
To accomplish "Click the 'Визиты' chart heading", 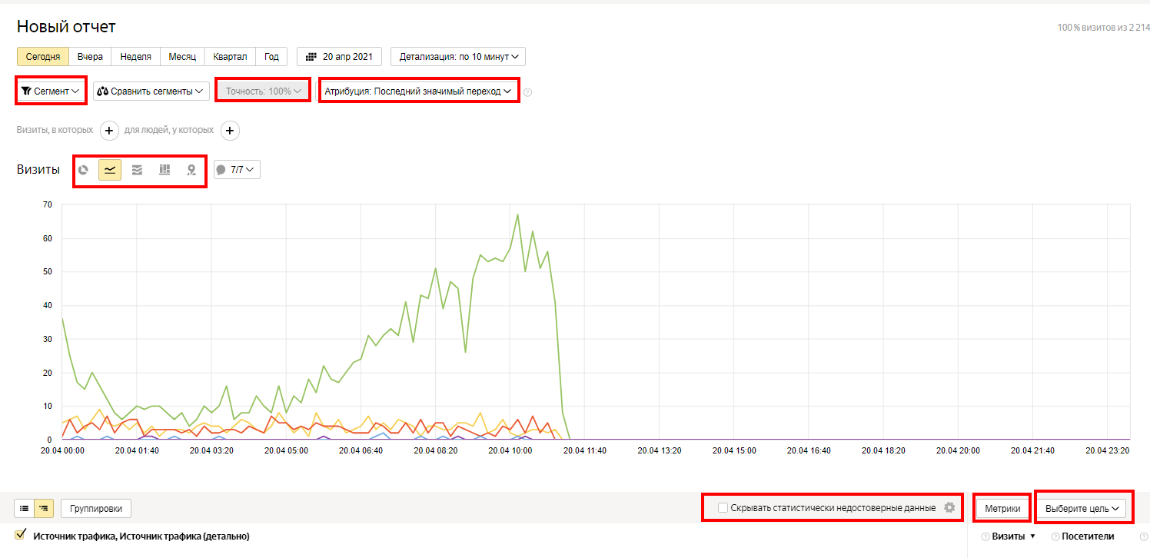I will pos(38,170).
